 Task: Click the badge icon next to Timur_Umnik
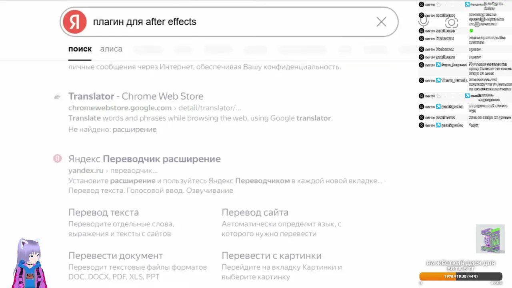(438, 80)
